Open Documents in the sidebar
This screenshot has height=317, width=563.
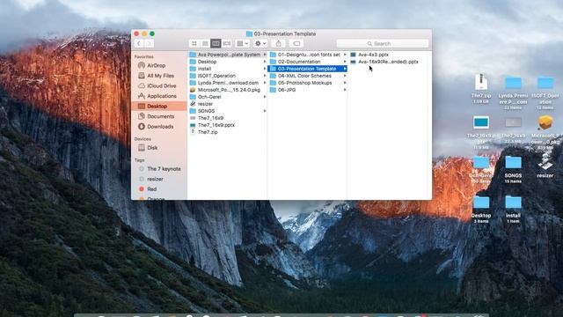[x=160, y=116]
